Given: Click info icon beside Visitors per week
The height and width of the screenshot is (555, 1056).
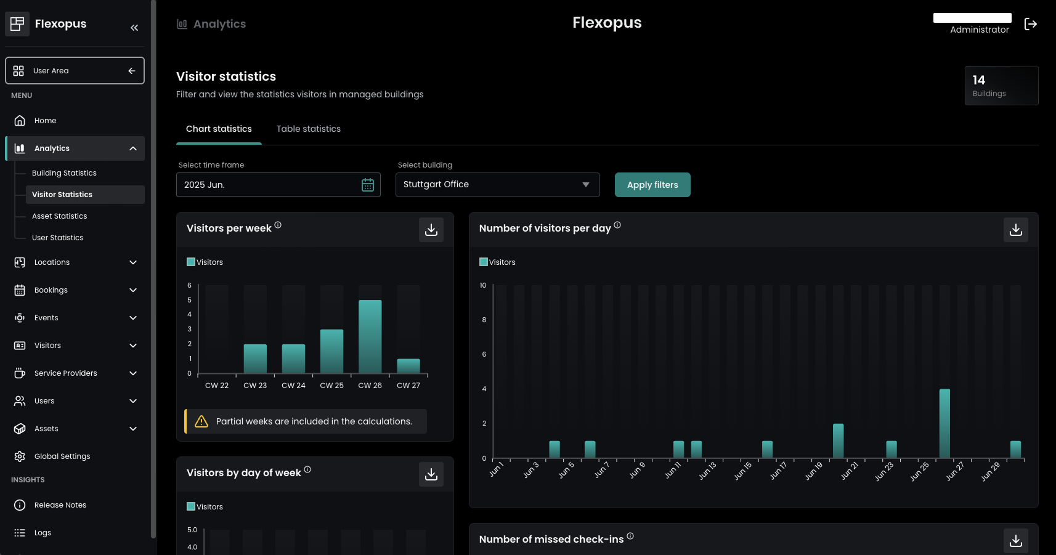Looking at the screenshot, I should coord(278,225).
